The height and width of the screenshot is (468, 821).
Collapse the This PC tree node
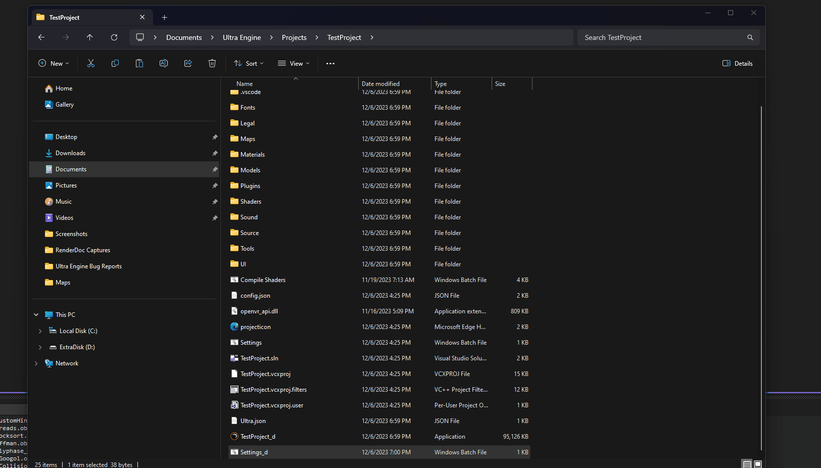click(36, 314)
